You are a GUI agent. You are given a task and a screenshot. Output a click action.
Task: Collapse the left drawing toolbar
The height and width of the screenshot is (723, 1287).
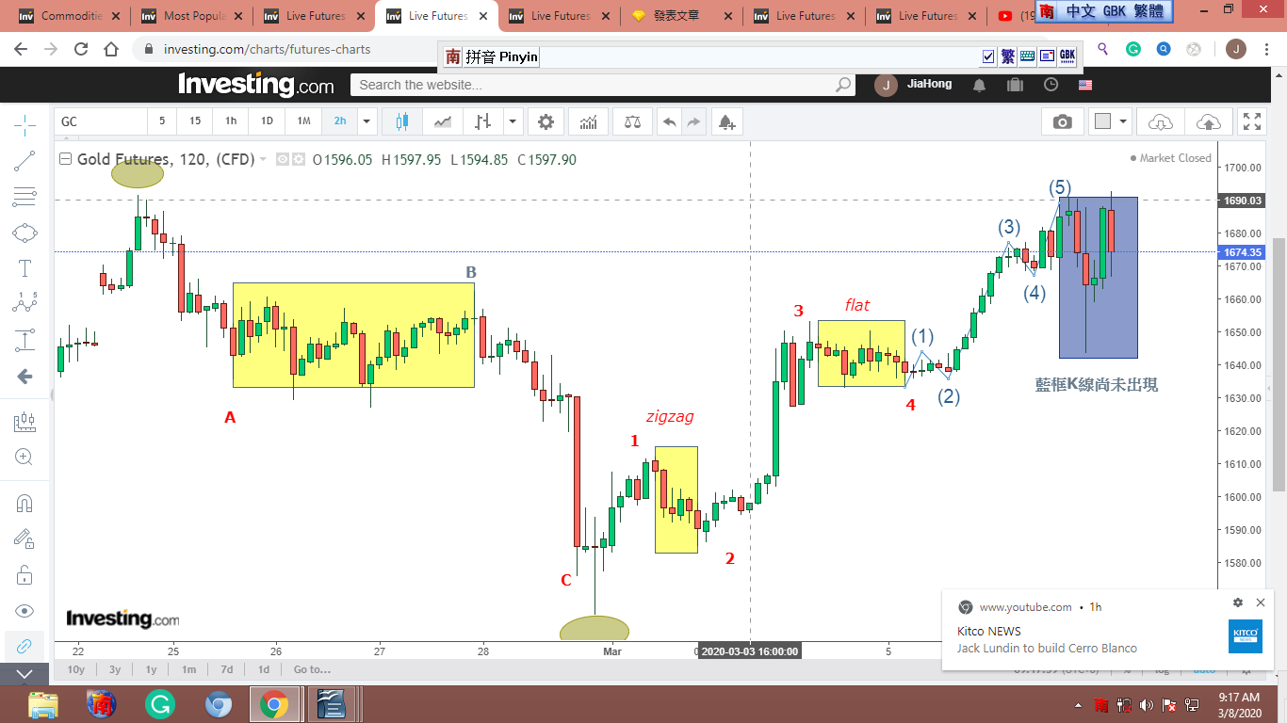point(24,674)
